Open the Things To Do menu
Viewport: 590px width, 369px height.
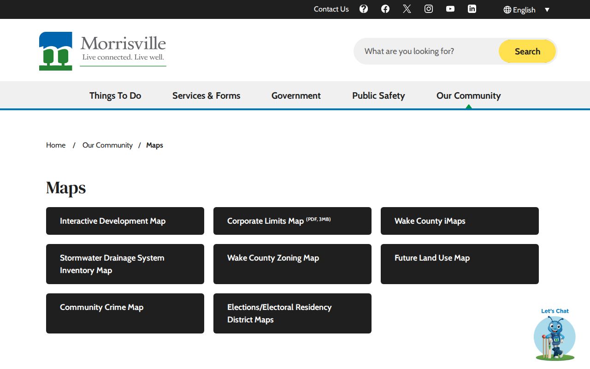(x=115, y=95)
